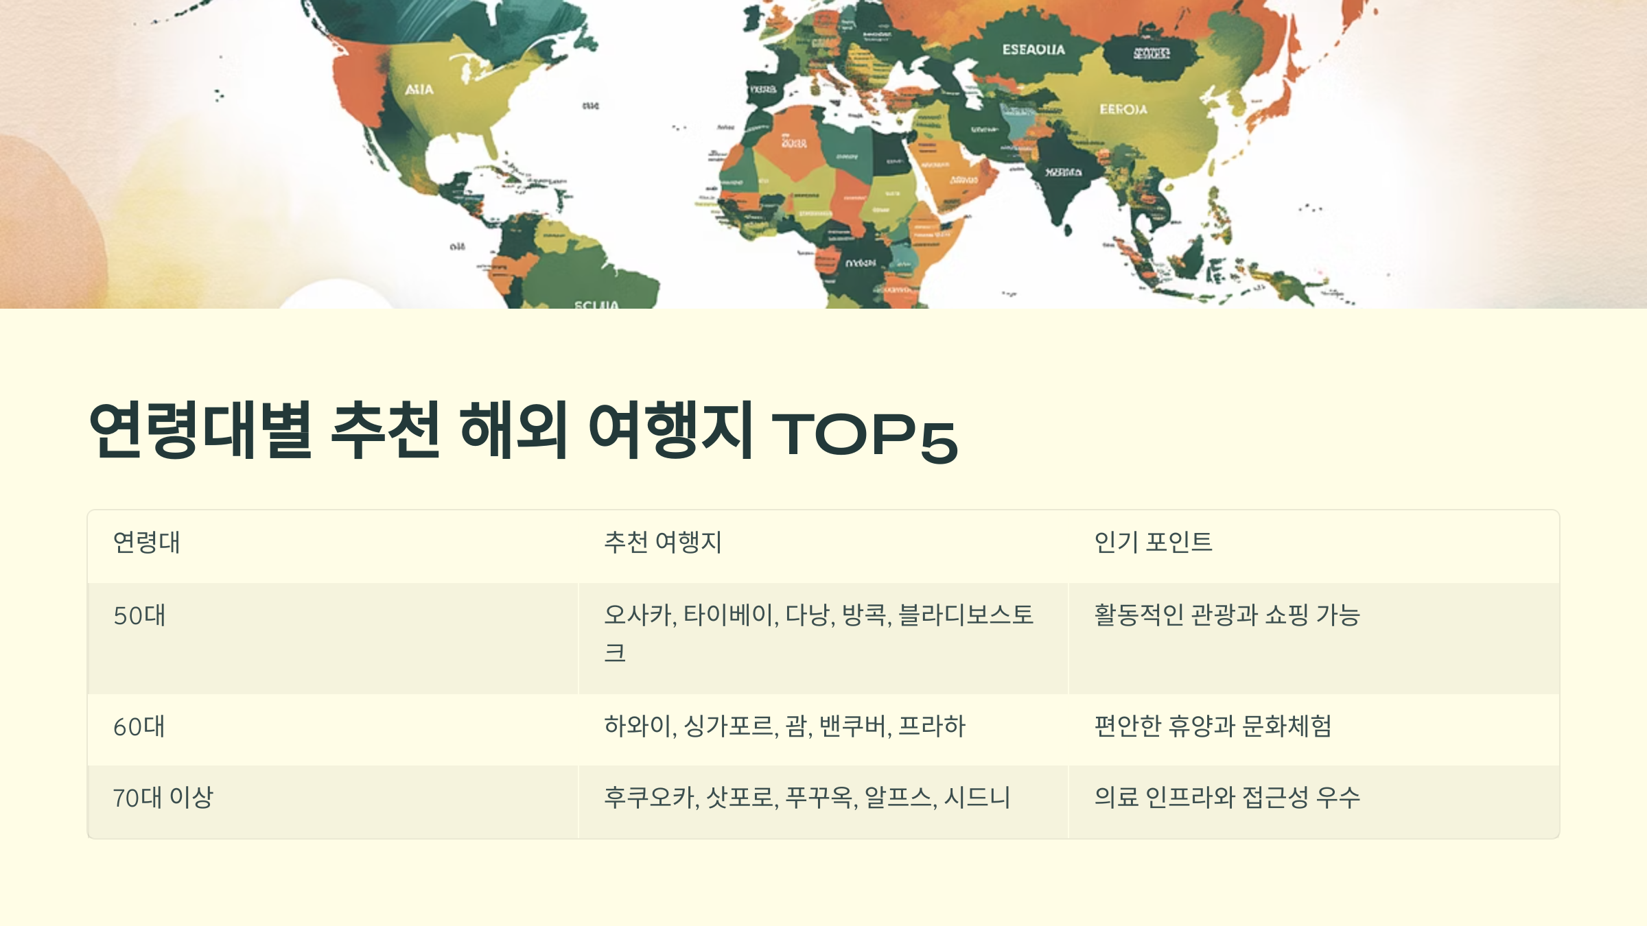Select the 연령대 column header
The width and height of the screenshot is (1647, 926).
pyautogui.click(x=146, y=543)
